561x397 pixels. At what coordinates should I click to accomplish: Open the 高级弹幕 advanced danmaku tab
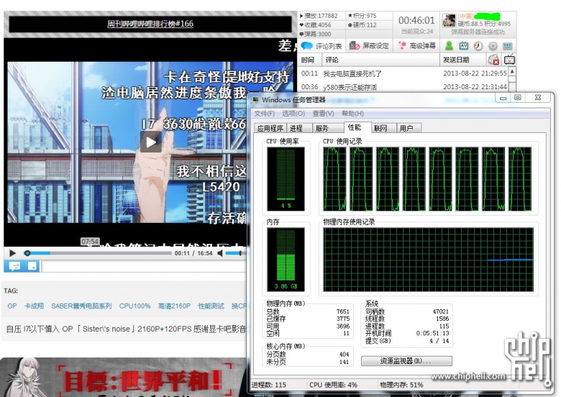tap(416, 46)
